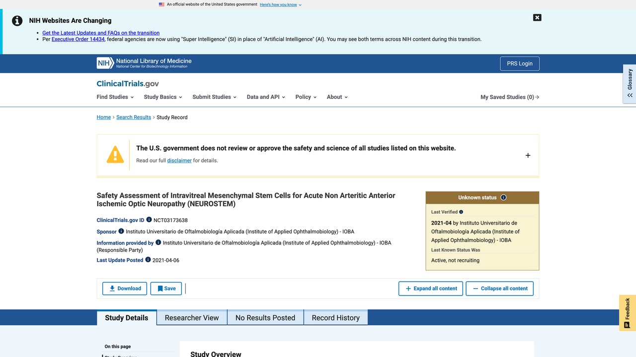Open the No Results Posted tab
The height and width of the screenshot is (357, 636).
265,318
